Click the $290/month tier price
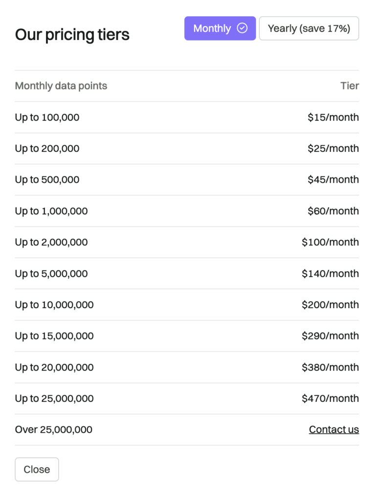The width and height of the screenshot is (374, 500). click(x=330, y=336)
